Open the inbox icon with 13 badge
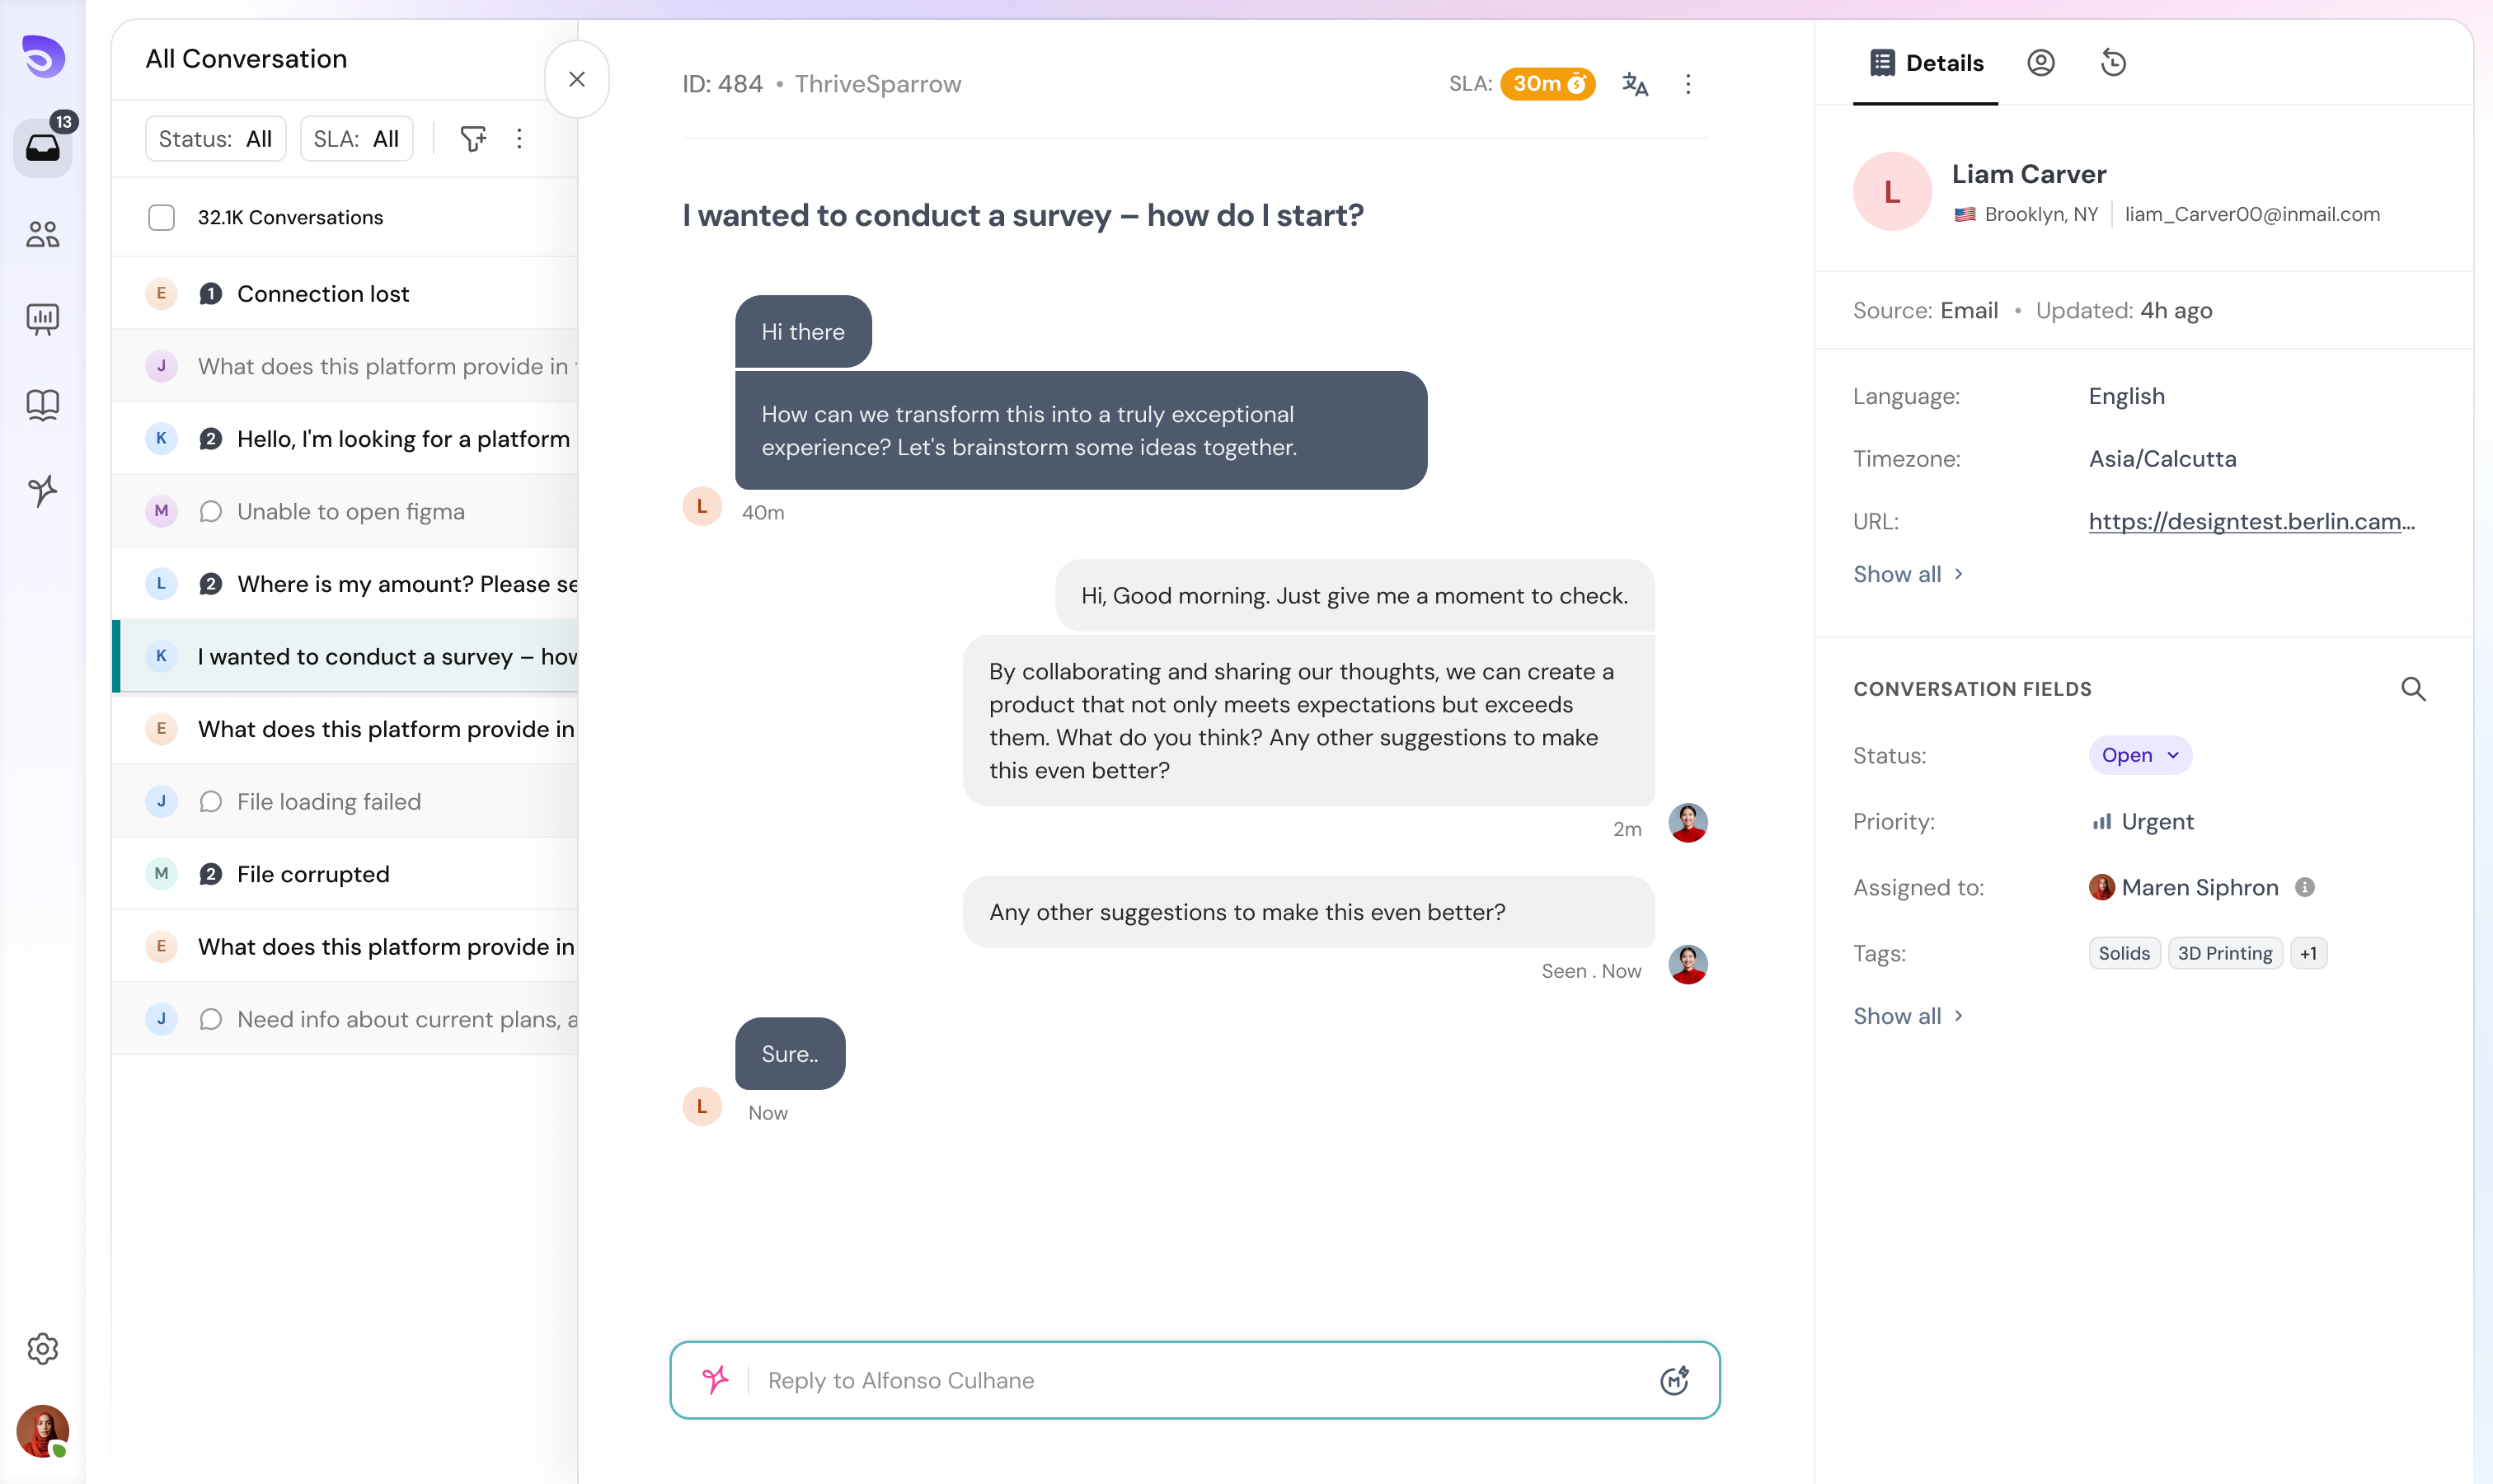Screen dimensions: 2493x1484 pos(42,148)
